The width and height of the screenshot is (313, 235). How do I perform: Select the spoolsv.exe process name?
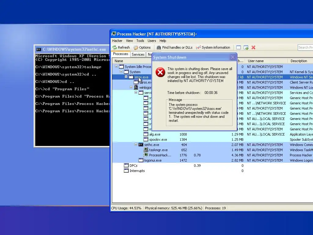[x=158, y=140]
